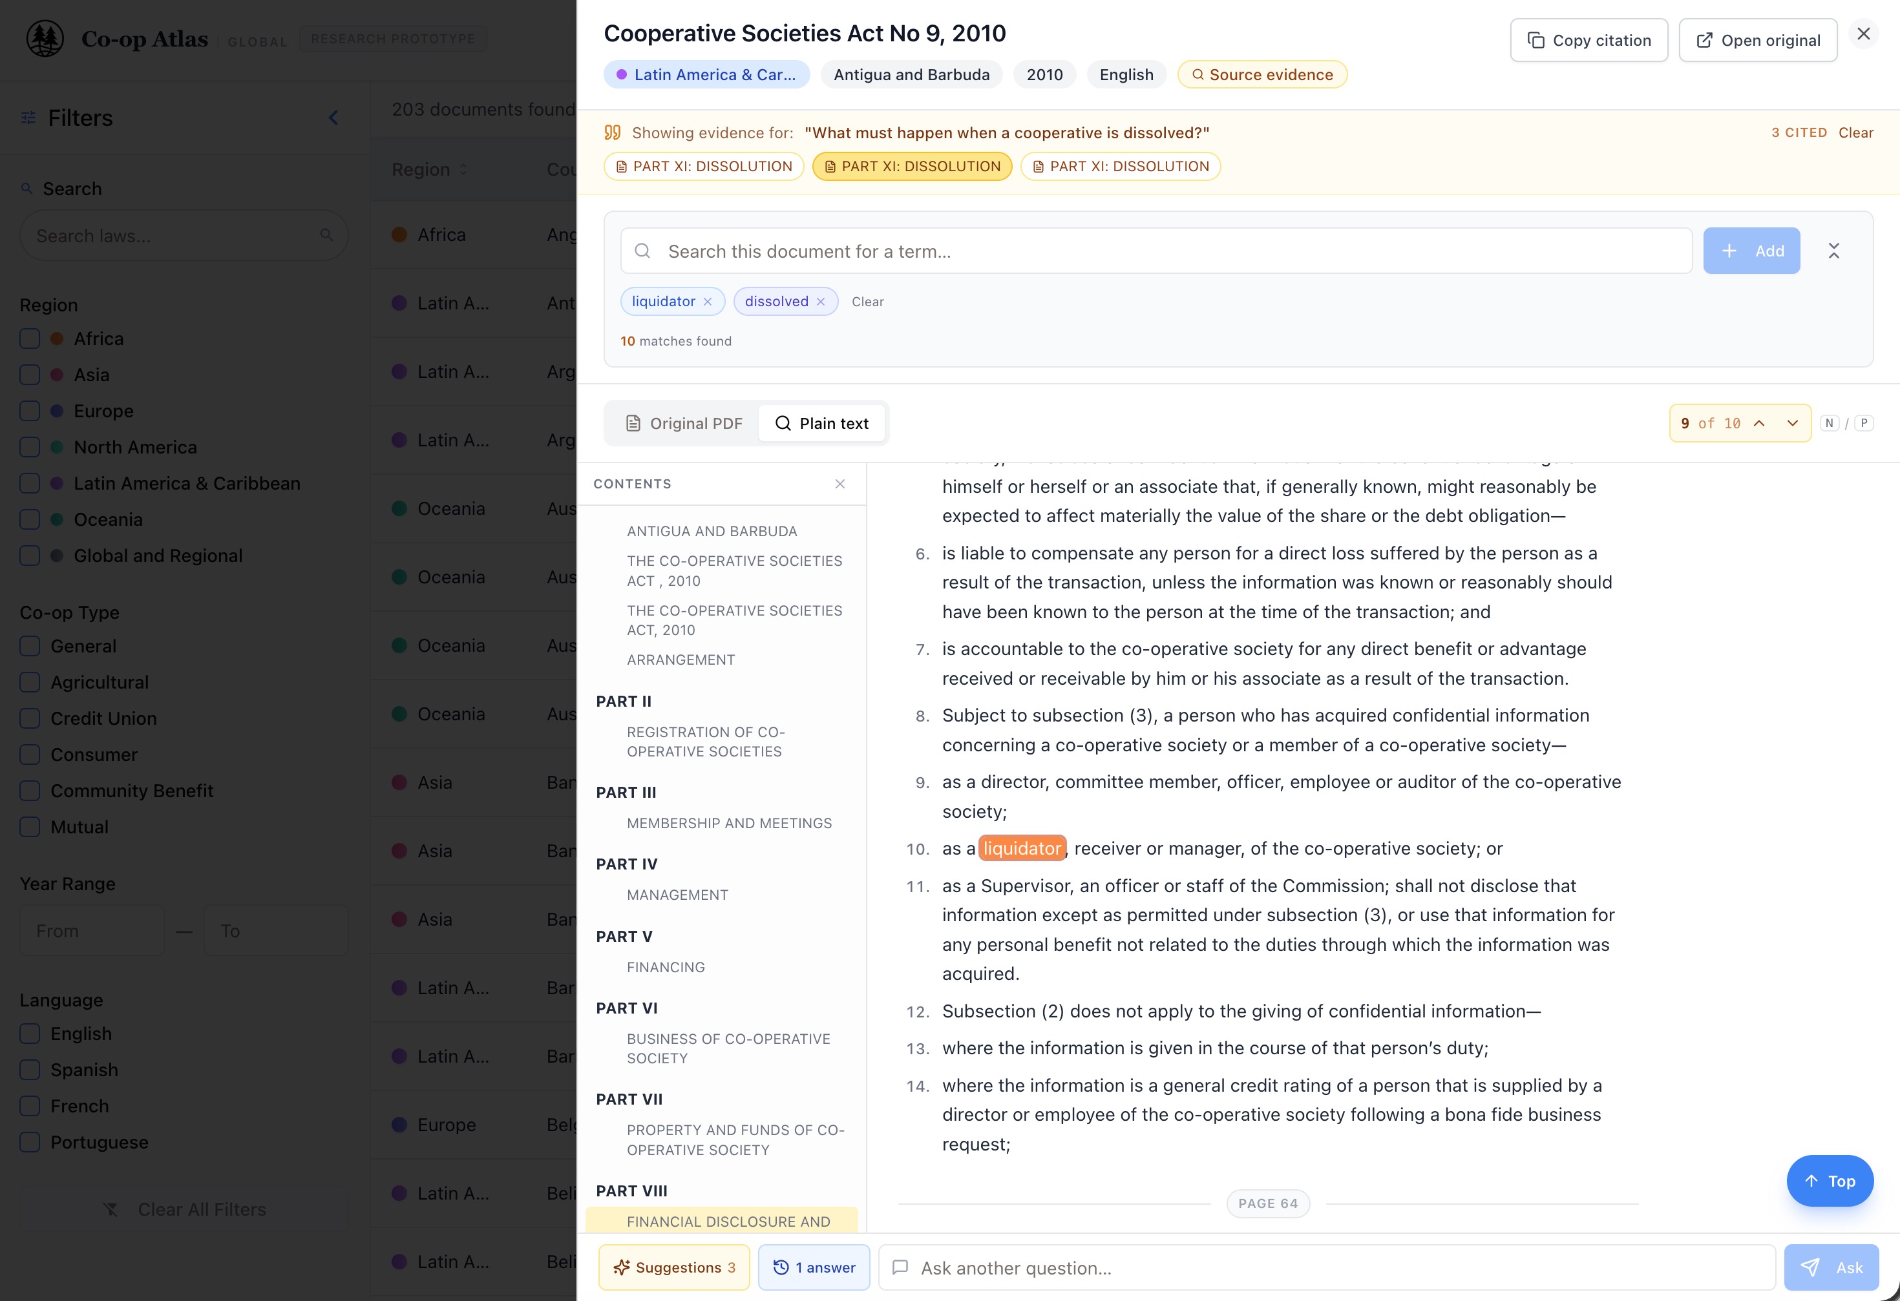Jump to ANTIGUA AND BARBUDA in contents

click(x=712, y=531)
